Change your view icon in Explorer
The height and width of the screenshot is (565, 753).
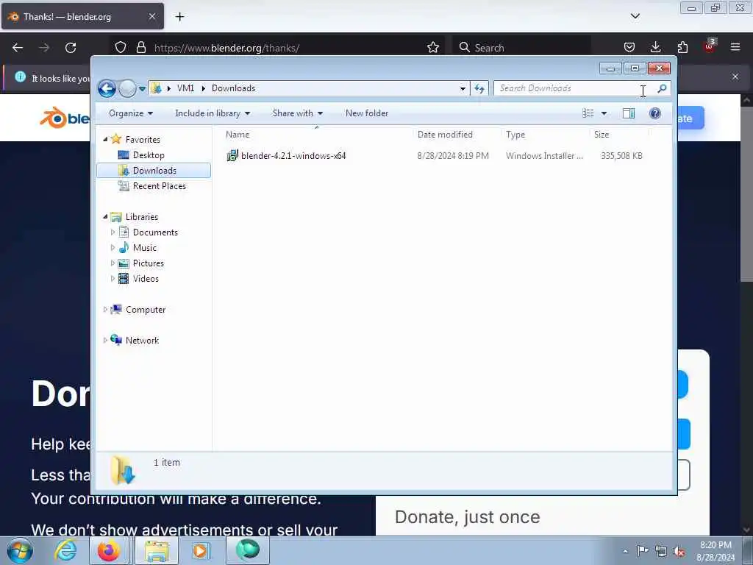[588, 113]
